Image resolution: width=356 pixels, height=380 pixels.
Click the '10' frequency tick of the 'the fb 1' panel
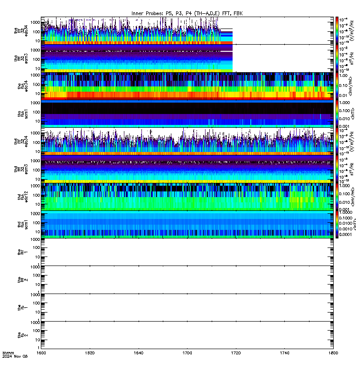tap(38, 312)
